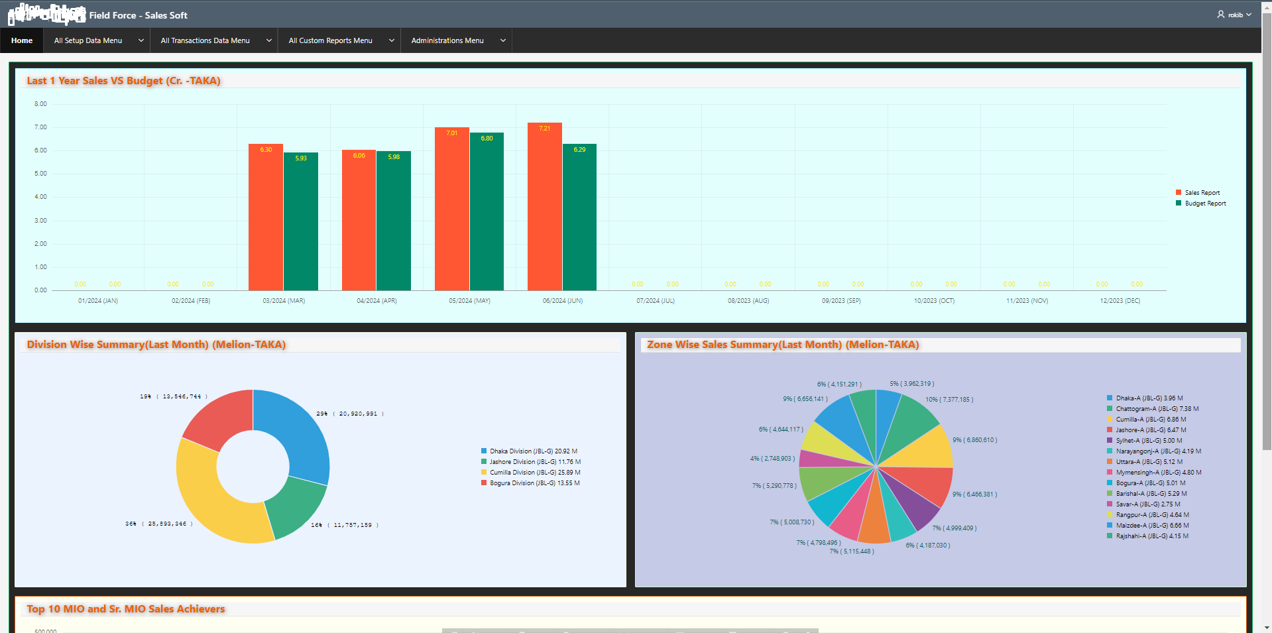Screen dimensions: 1272x633
Task: Open the rokib user dropdown arrow
Action: point(1249,15)
